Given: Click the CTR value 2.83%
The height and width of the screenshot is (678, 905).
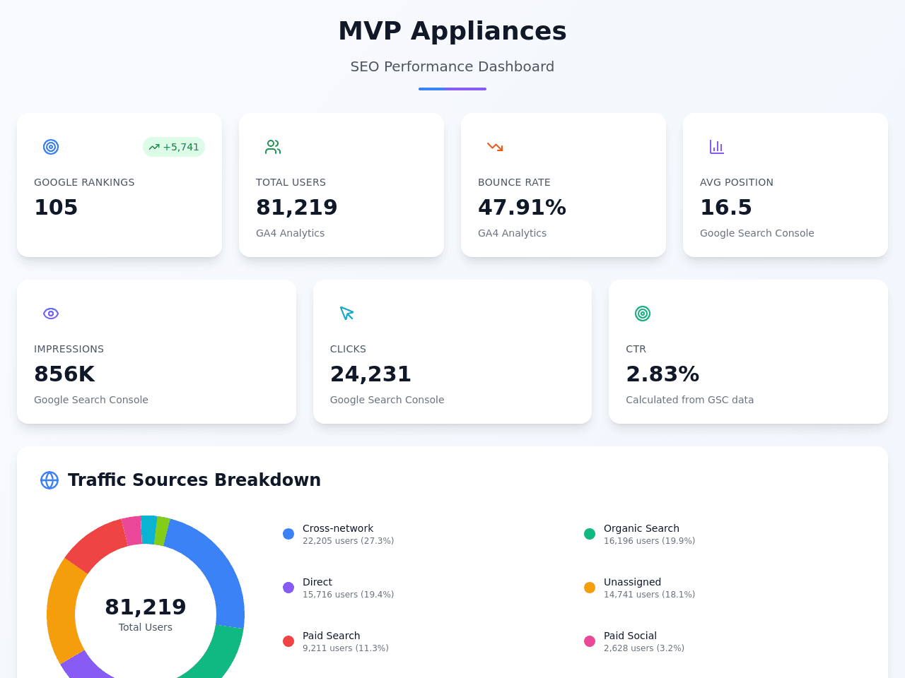Looking at the screenshot, I should tap(662, 374).
